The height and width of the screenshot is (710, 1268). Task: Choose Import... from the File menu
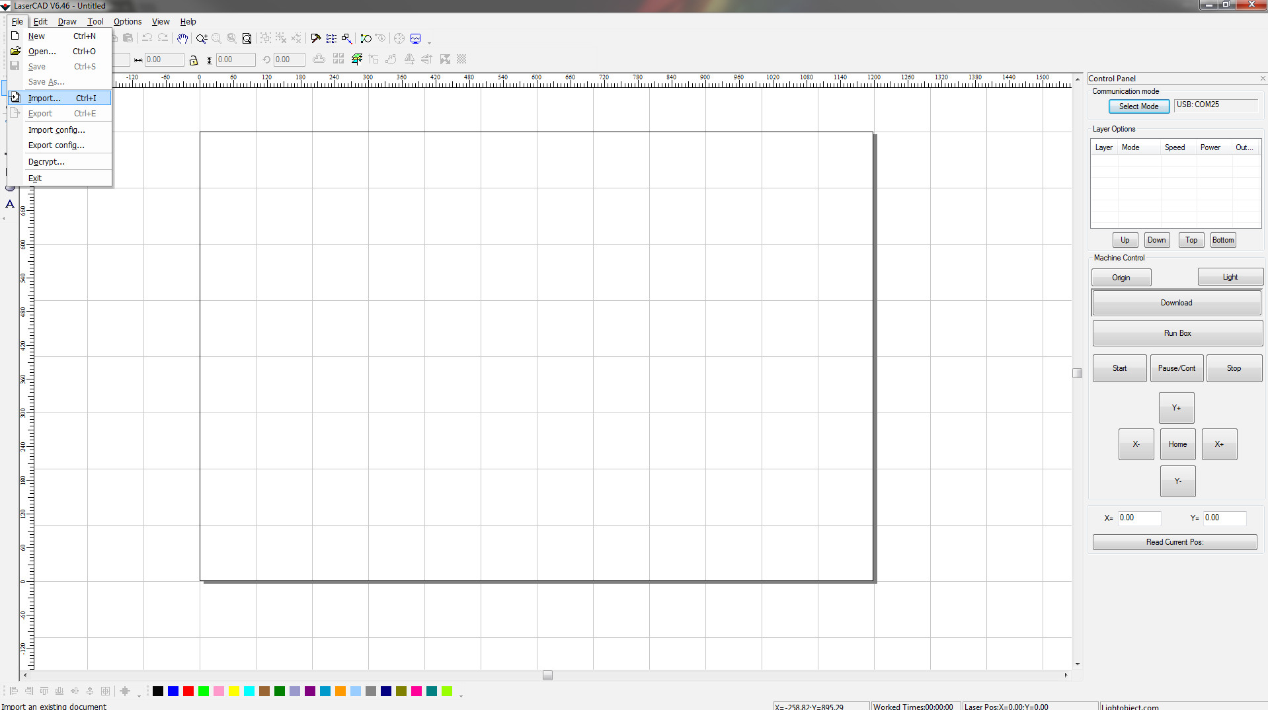click(44, 98)
